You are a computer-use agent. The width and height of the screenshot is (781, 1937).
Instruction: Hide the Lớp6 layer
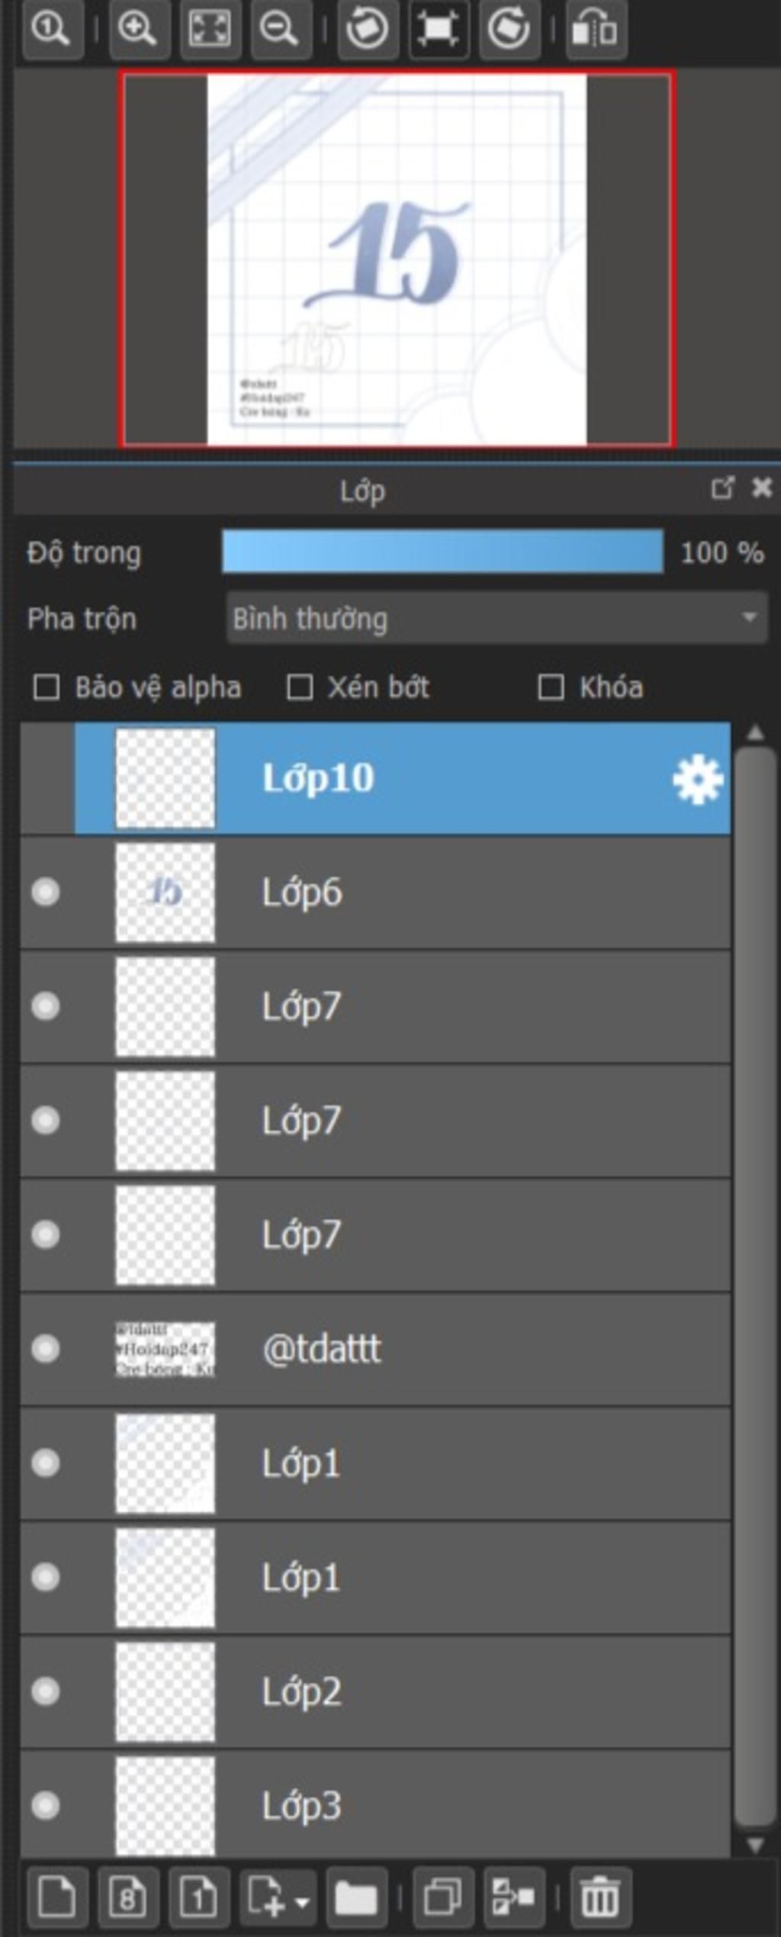coord(46,892)
